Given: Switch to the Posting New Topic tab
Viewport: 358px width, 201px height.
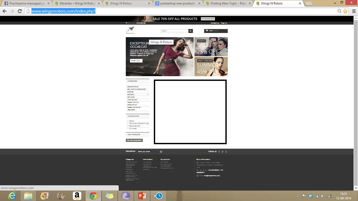Looking at the screenshot, I should pos(228,3).
